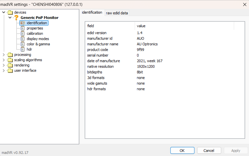Select the identification tab
The height and width of the screenshot is (156, 249).
tap(92, 12)
